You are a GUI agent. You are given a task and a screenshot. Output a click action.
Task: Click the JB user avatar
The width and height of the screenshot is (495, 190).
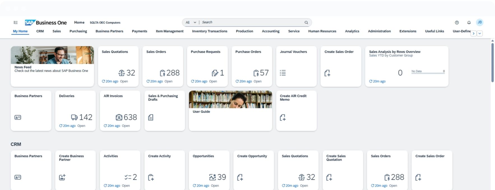tap(480, 22)
